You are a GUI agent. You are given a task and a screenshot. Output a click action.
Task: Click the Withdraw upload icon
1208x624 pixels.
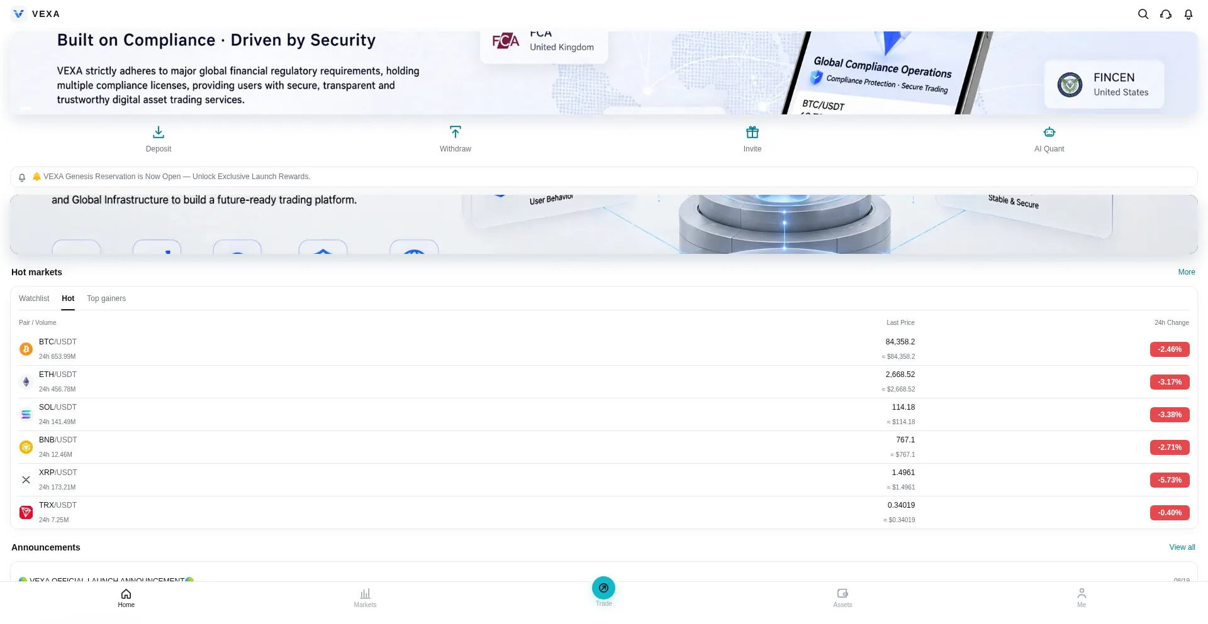456,132
